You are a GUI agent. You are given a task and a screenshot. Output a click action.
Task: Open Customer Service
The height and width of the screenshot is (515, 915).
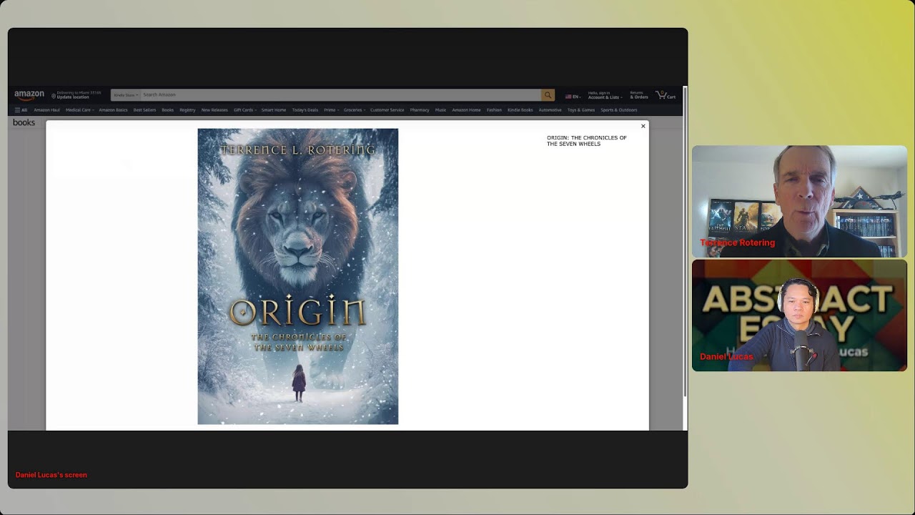pyautogui.click(x=387, y=110)
